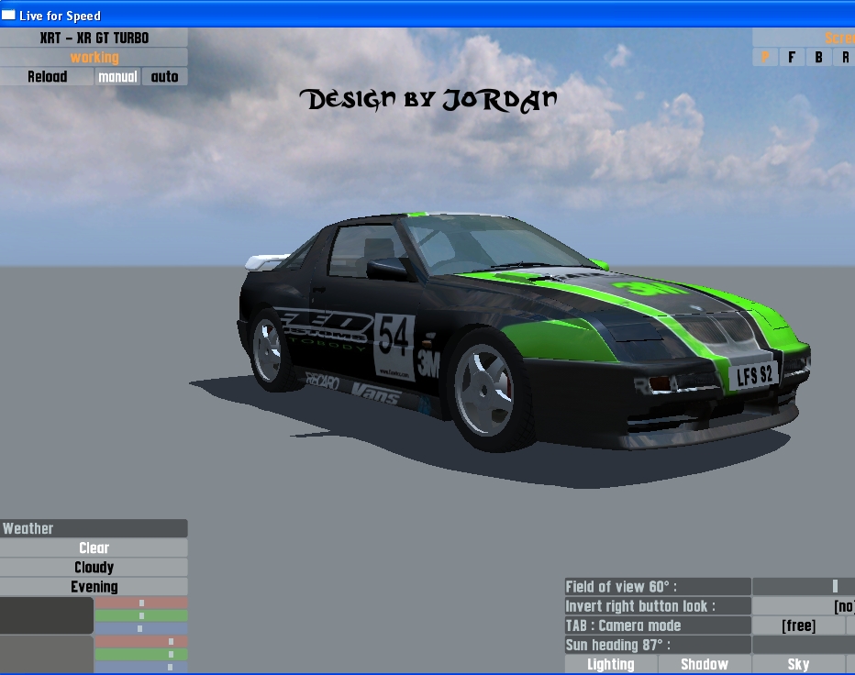Viewport: 855px width, 675px height.
Task: Adjust the lower red color slider
Action: 141,642
